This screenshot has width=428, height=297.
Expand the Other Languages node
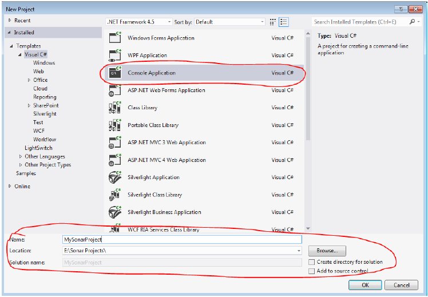point(21,156)
